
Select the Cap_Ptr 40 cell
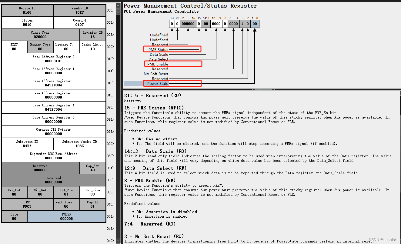click(x=92, y=168)
